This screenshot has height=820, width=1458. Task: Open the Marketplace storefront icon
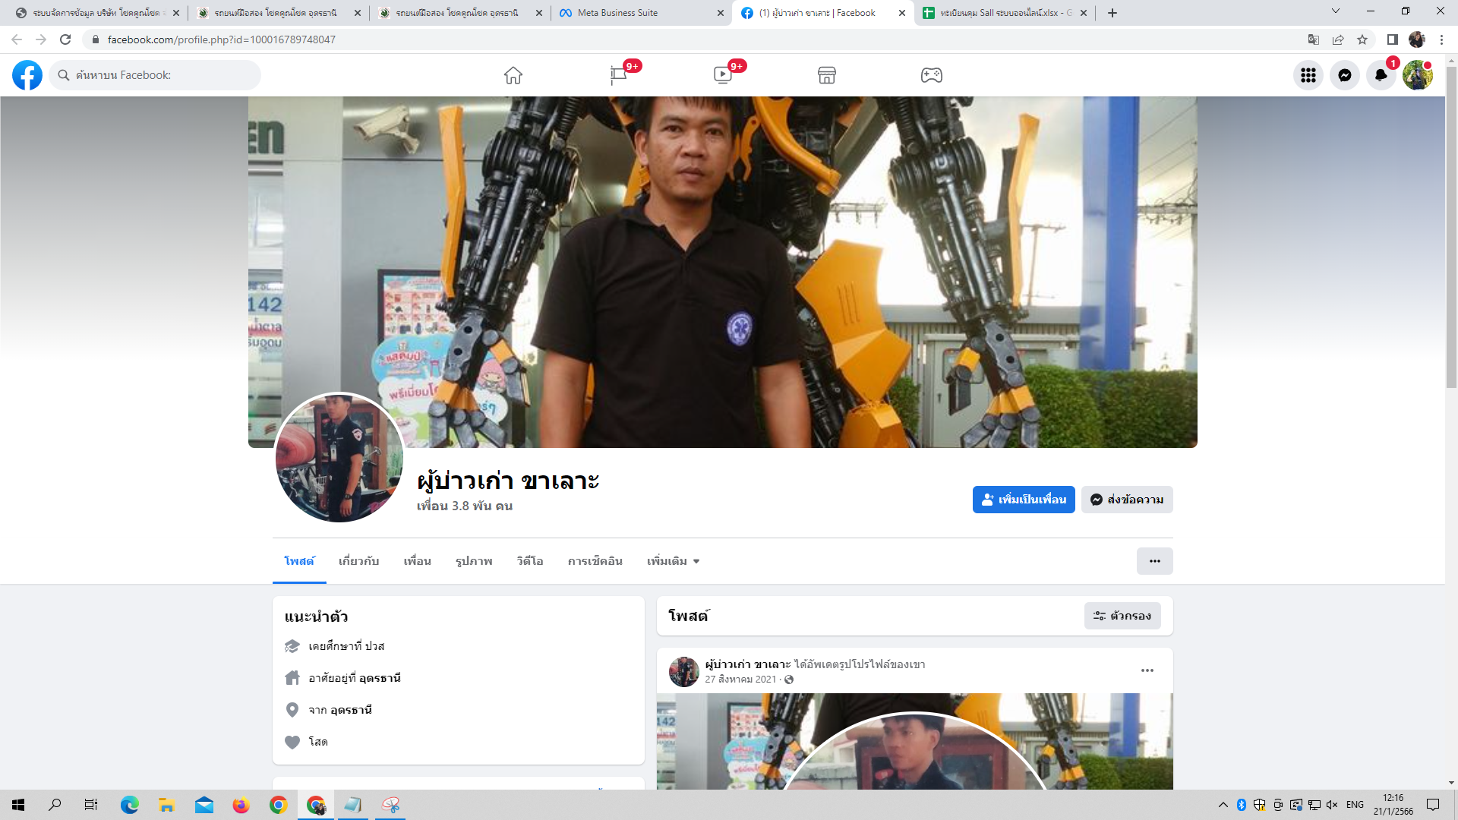tap(827, 75)
